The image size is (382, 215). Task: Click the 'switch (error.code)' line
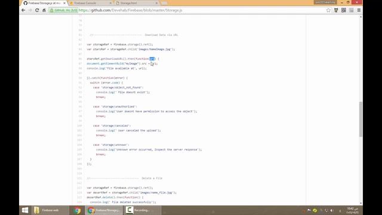106,83
